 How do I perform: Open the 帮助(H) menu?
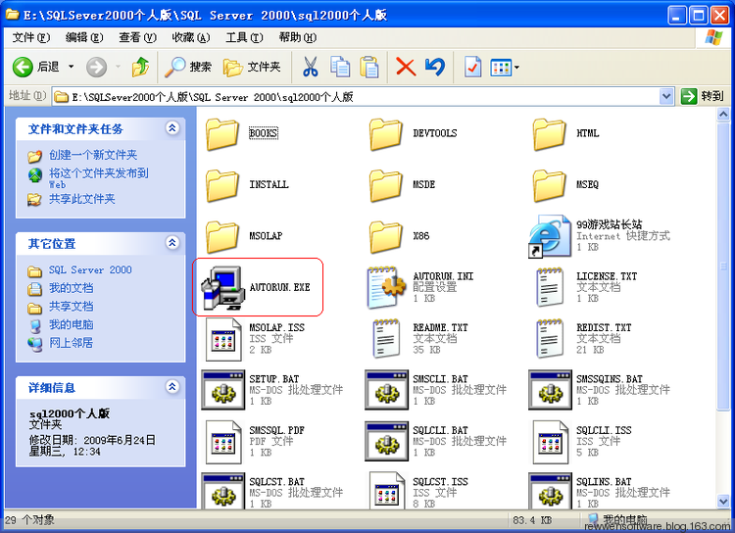298,37
